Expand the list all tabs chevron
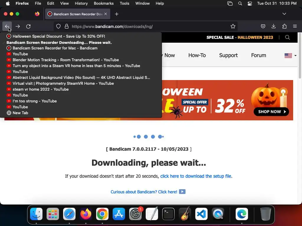The image size is (302, 226). point(284,14)
